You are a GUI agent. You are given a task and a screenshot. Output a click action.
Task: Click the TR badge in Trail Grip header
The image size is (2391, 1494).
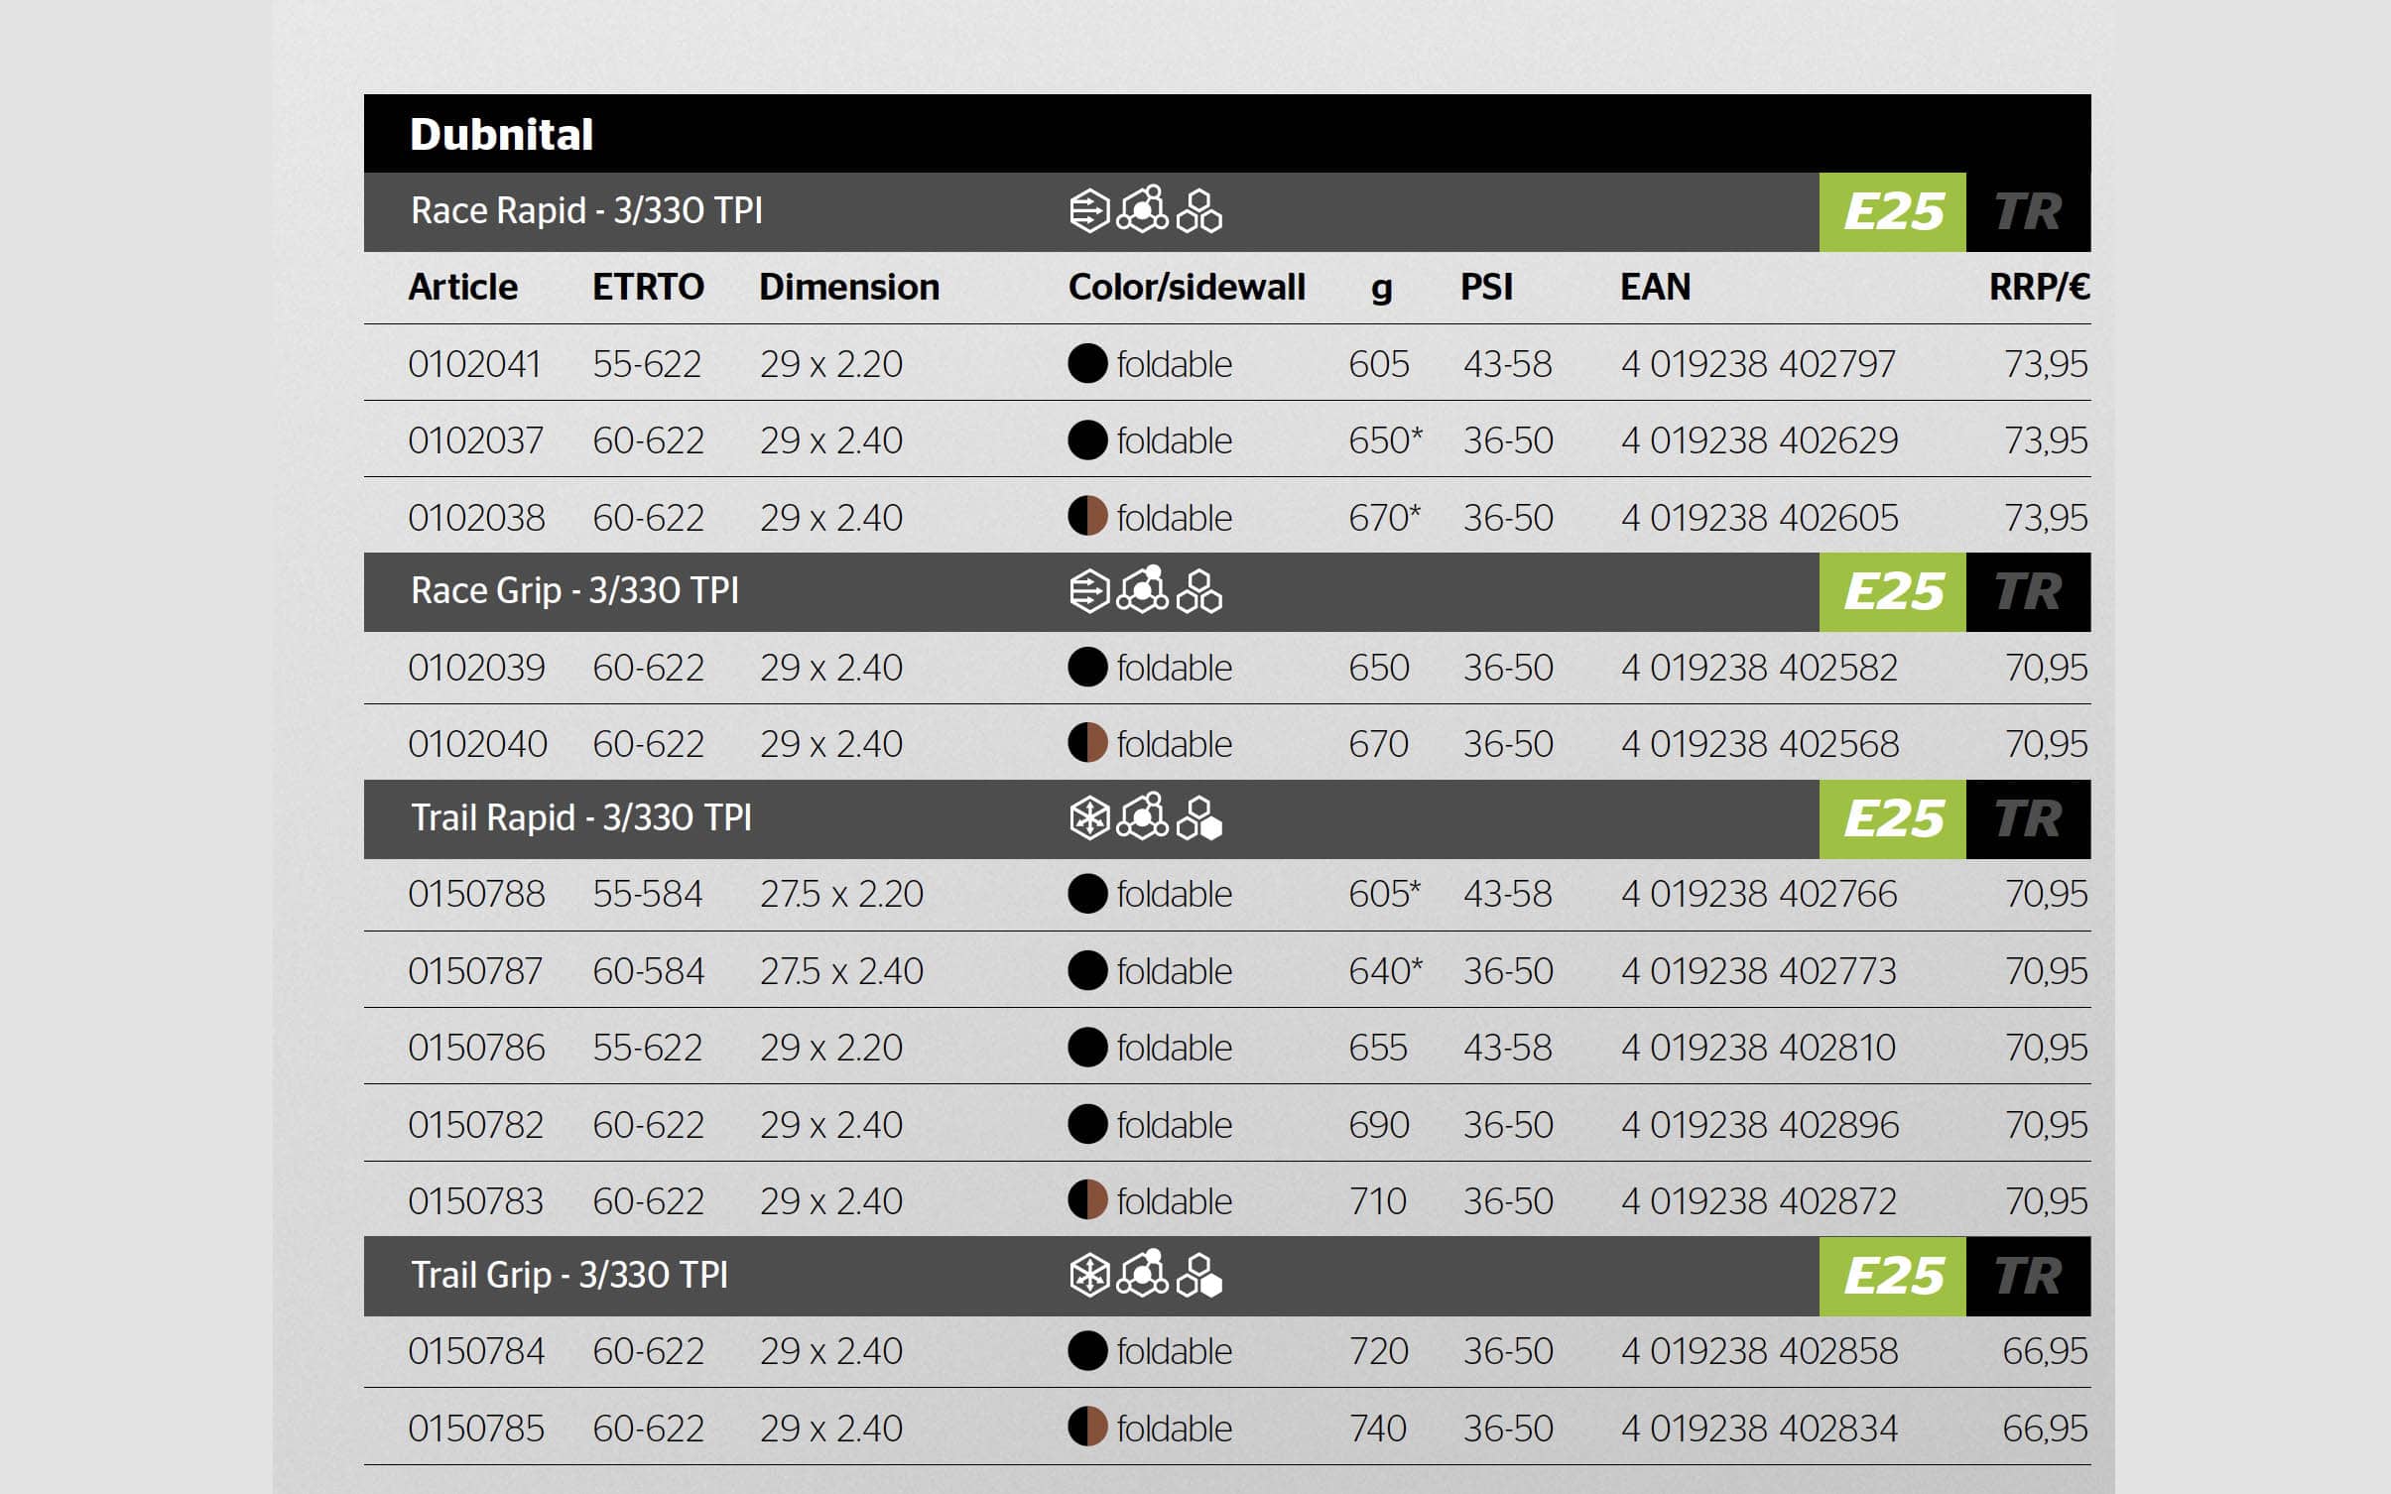(2028, 1277)
